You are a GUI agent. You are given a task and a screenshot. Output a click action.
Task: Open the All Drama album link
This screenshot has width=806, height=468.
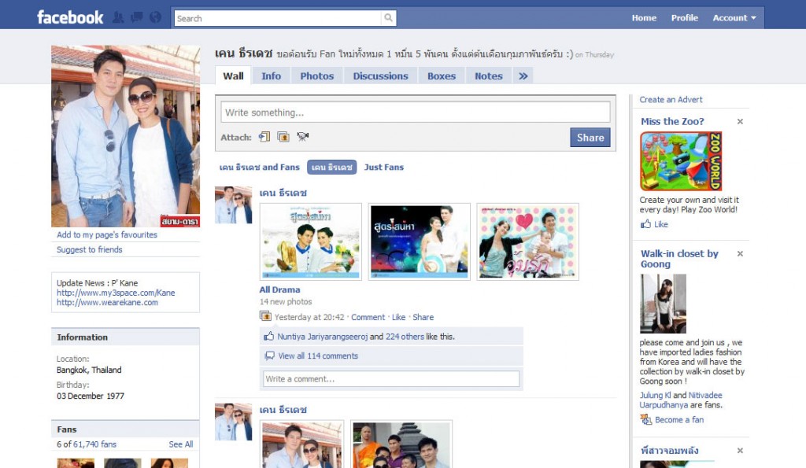pos(279,289)
